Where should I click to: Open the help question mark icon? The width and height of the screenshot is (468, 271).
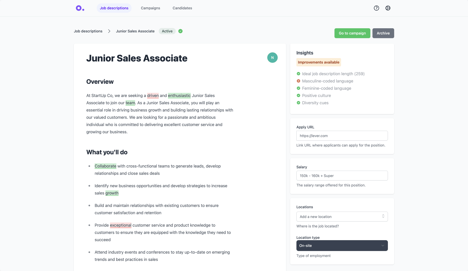pos(376,8)
